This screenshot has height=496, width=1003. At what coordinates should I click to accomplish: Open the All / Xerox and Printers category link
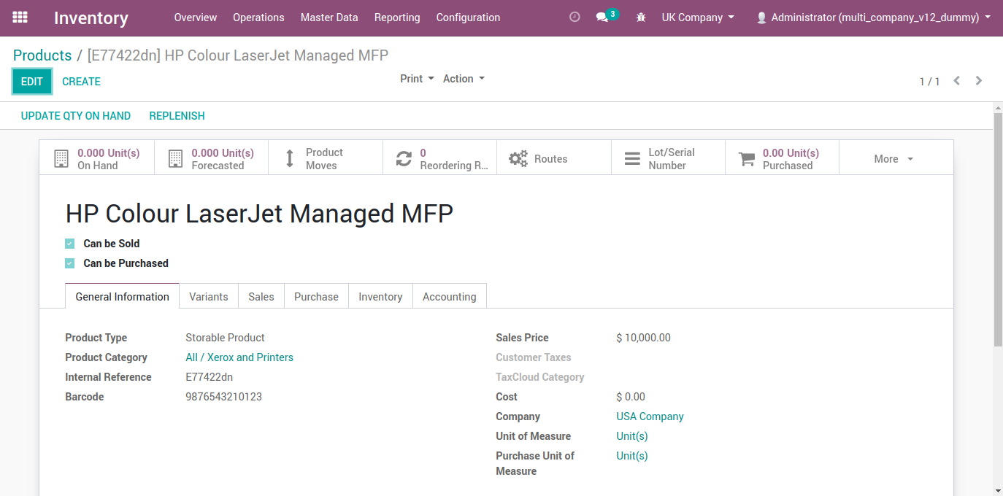239,357
